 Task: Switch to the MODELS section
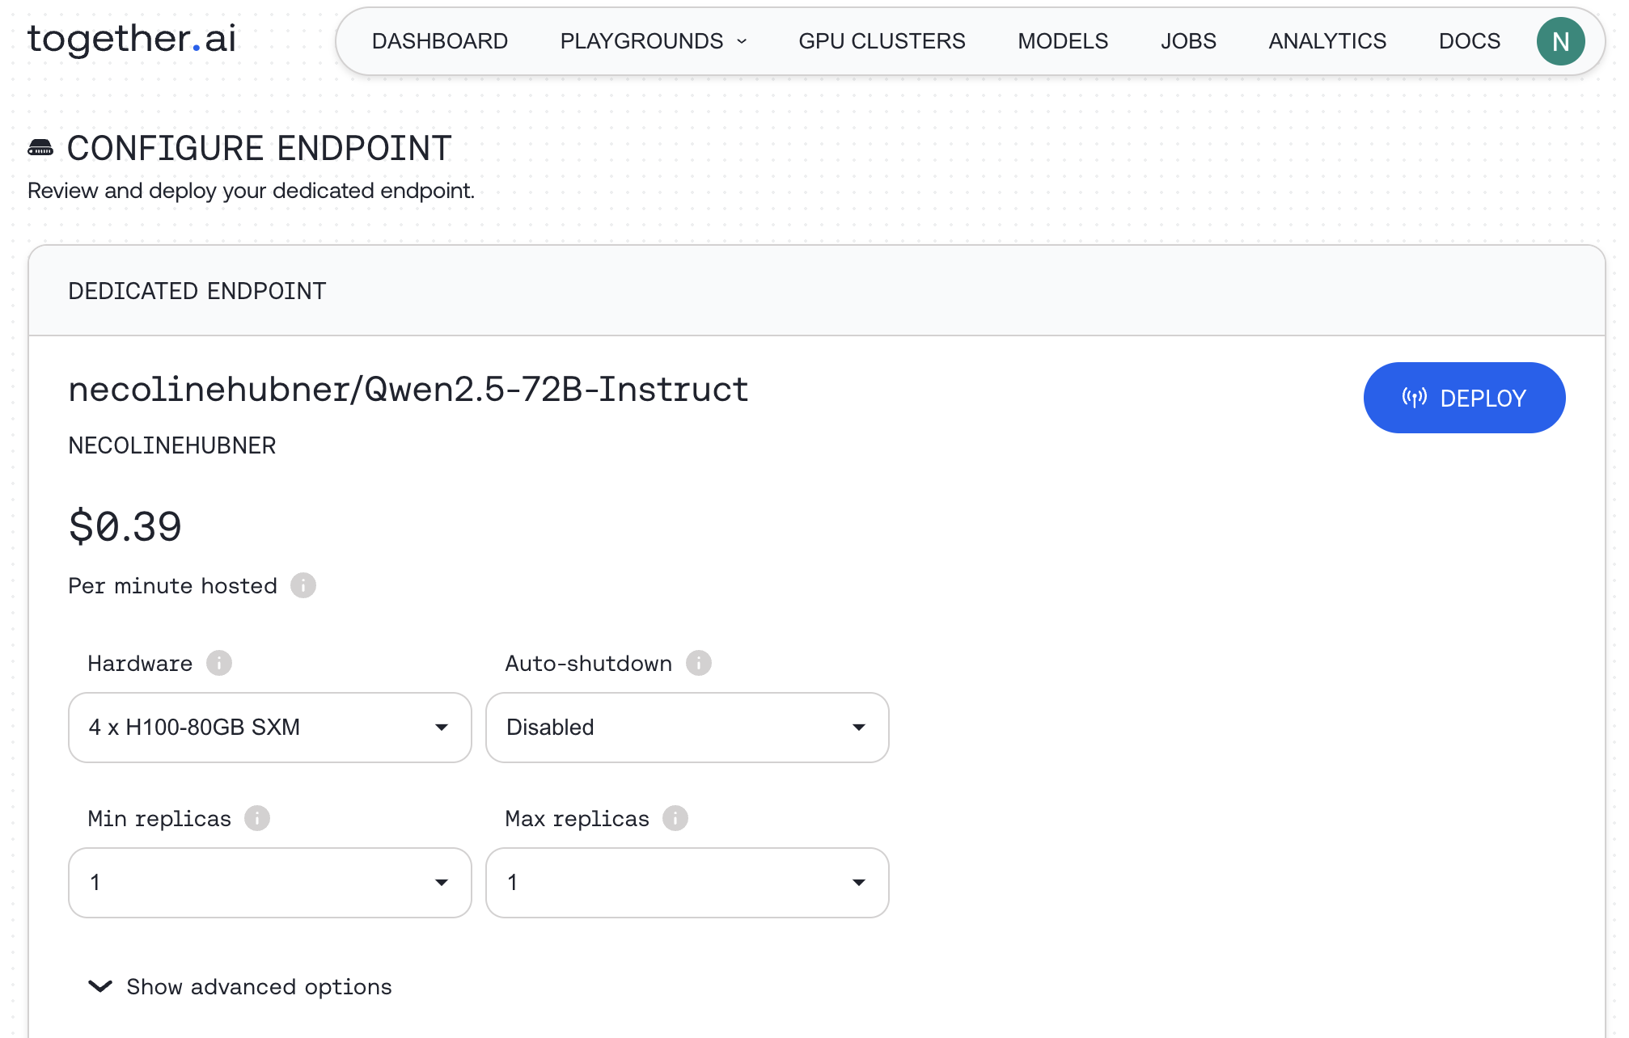[x=1062, y=40]
